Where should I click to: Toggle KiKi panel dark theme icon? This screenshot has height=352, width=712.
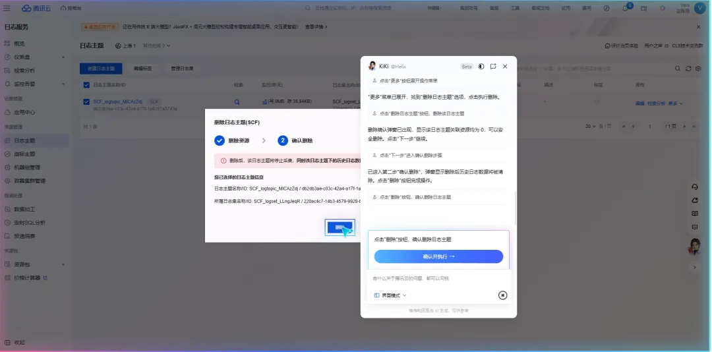481,67
